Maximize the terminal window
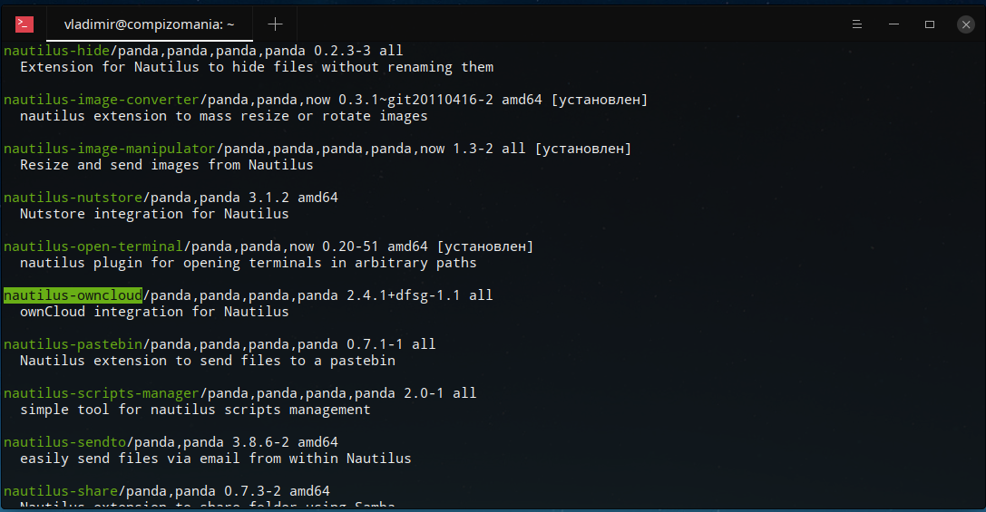986x512 pixels. coord(930,24)
